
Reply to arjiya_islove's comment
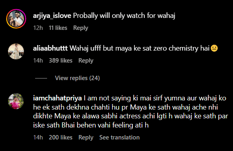point(81,28)
